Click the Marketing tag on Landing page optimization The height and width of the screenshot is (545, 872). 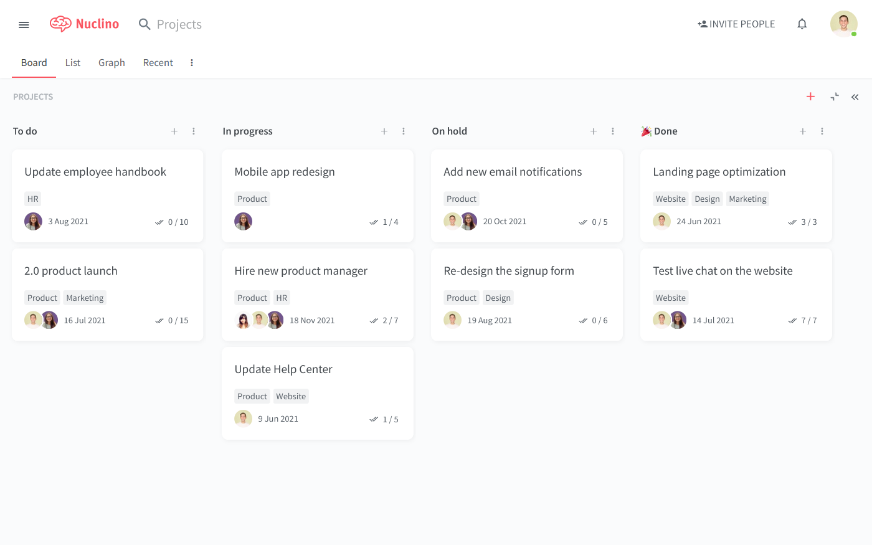point(747,199)
